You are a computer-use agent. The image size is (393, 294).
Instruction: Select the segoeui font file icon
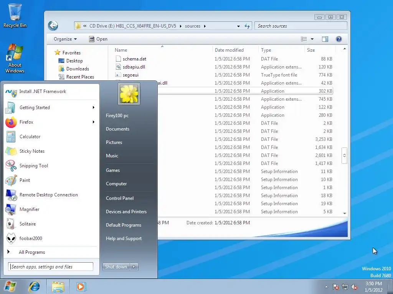[118, 75]
